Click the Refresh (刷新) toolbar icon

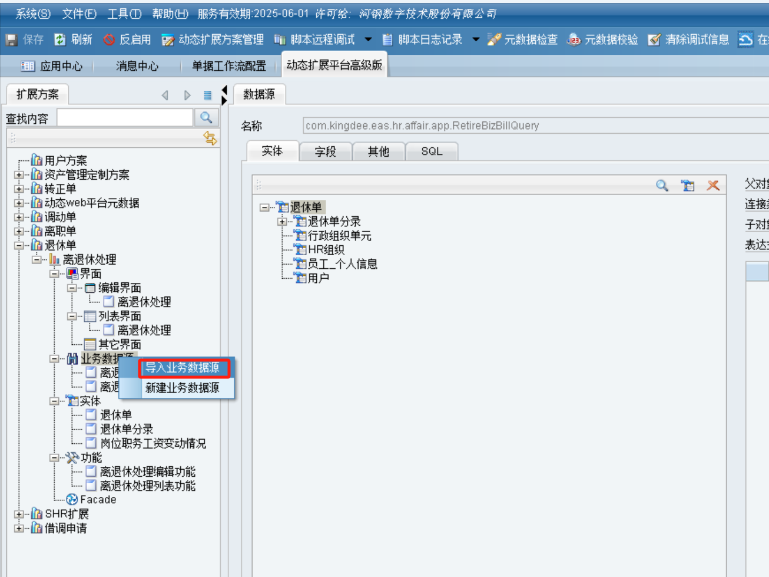[x=60, y=39]
